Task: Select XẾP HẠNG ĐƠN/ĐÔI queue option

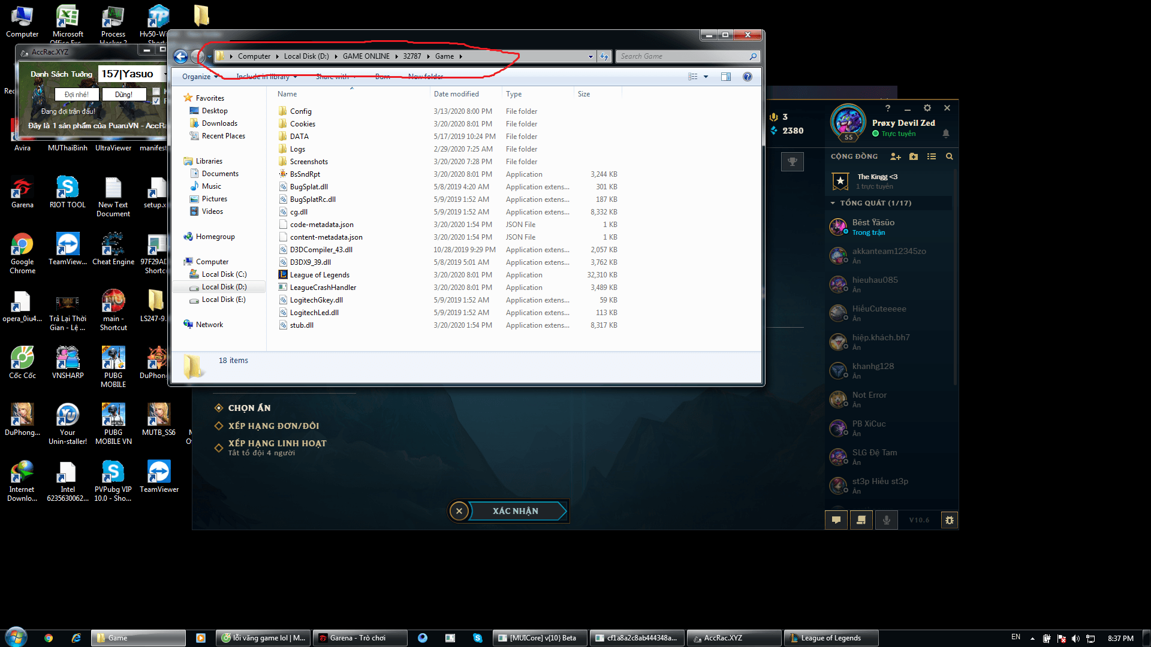Action: [267, 426]
